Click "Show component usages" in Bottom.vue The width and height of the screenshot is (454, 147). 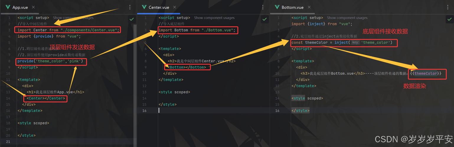point(347,18)
